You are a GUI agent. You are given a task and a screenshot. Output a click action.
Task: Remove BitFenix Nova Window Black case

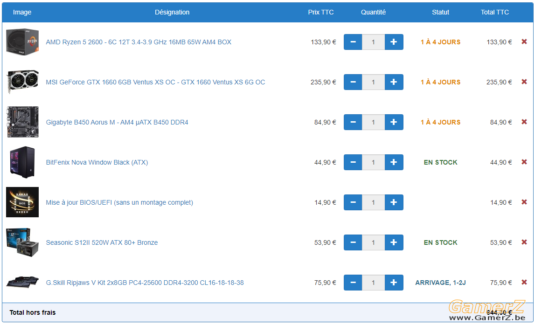[524, 162]
